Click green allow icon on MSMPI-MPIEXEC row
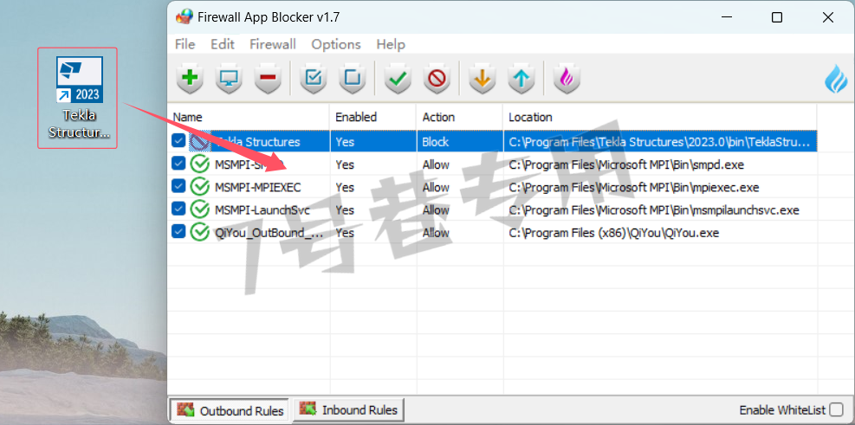855x425 pixels. [x=200, y=187]
